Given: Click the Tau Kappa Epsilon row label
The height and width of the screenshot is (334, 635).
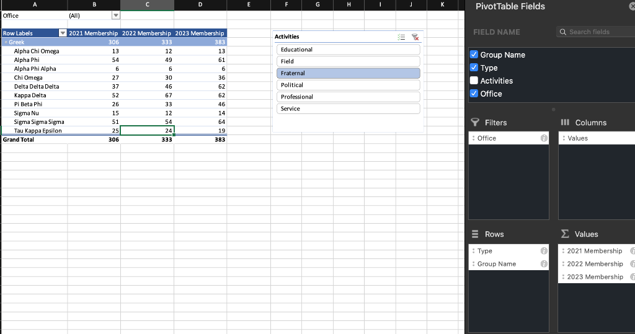Looking at the screenshot, I should coord(38,131).
